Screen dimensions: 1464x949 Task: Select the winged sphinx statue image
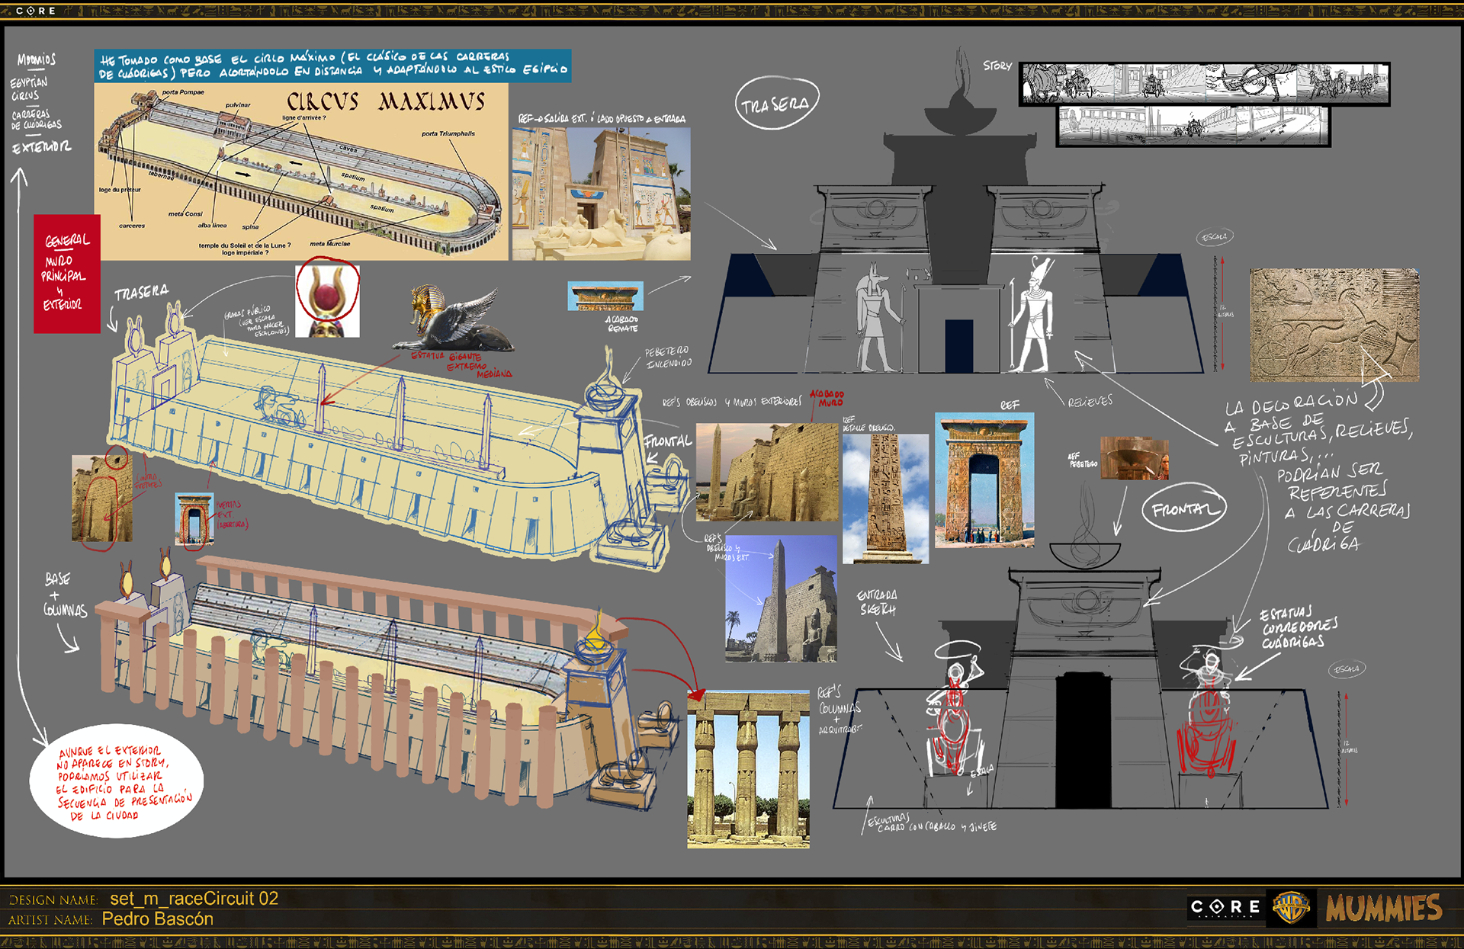pos(453,319)
